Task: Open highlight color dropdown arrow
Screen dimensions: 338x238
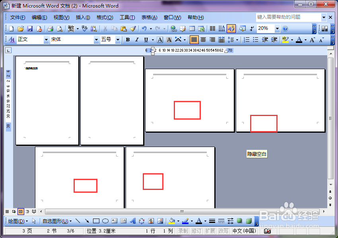Action: coord(292,40)
